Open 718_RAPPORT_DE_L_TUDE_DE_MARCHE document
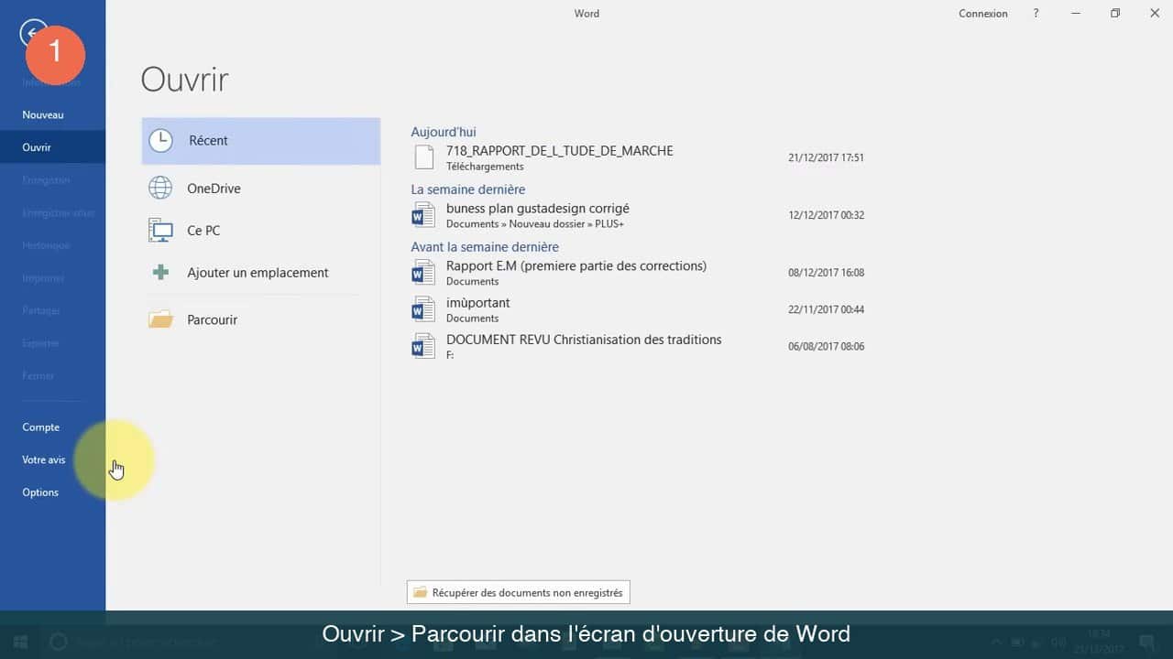The width and height of the screenshot is (1173, 659). point(638,157)
